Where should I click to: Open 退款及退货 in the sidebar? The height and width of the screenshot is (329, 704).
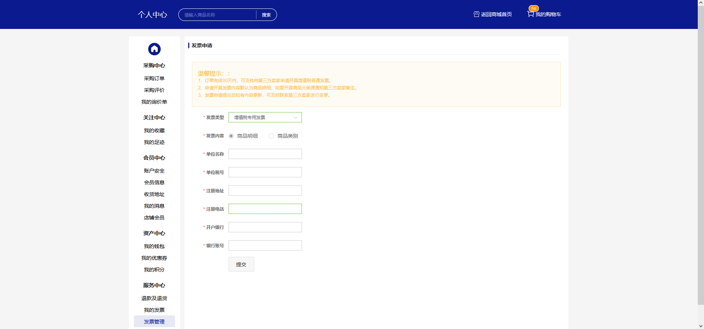pyautogui.click(x=154, y=298)
